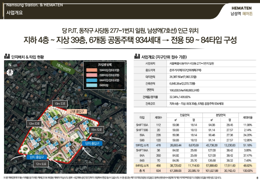Viewport: 260px width, 180px height.
Task: Click the 57,889.60 subtotal cell
Action: pyautogui.click(x=212, y=166)
